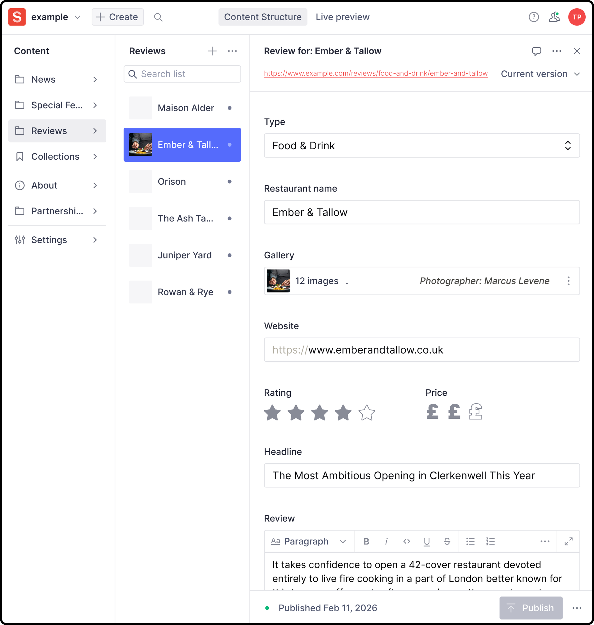
Task: Add a new review with plus icon
Action: [212, 51]
